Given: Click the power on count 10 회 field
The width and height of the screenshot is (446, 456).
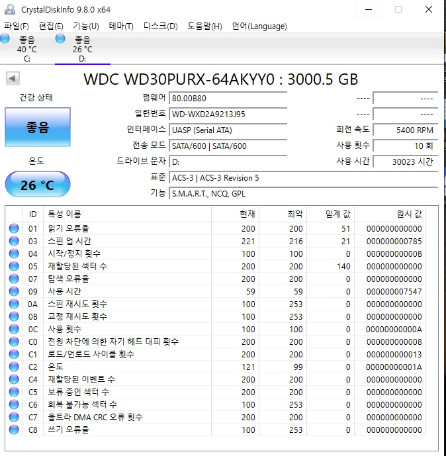Looking at the screenshot, I should (406, 146).
